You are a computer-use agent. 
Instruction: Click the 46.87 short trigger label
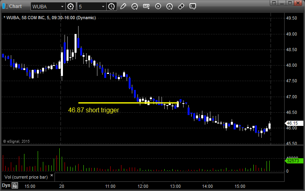[93, 110]
